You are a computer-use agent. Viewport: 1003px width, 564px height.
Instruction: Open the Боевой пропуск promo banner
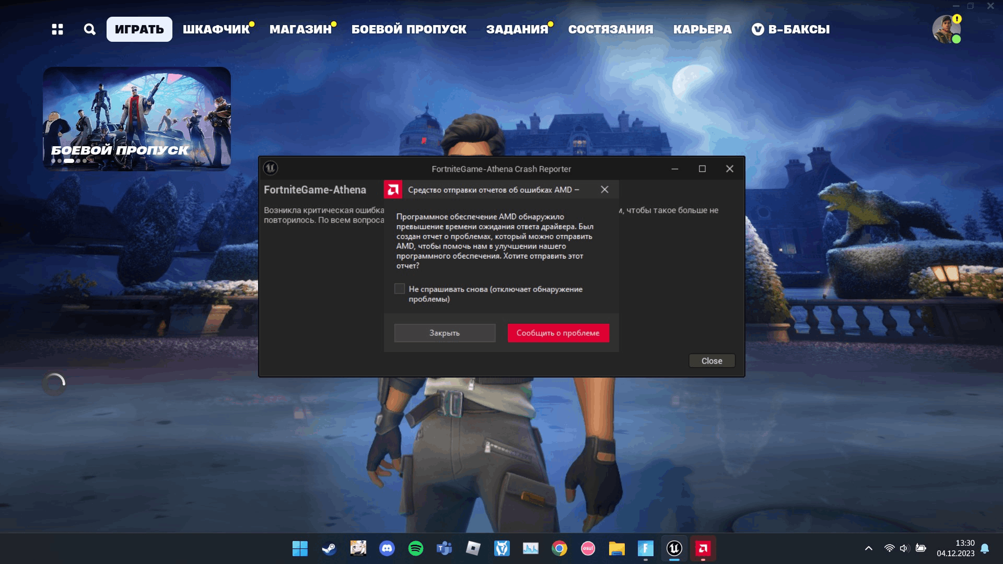(137, 119)
